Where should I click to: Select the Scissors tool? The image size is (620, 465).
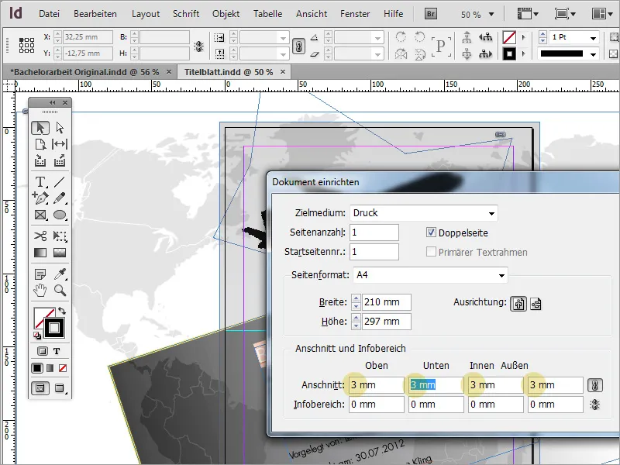[x=40, y=236]
